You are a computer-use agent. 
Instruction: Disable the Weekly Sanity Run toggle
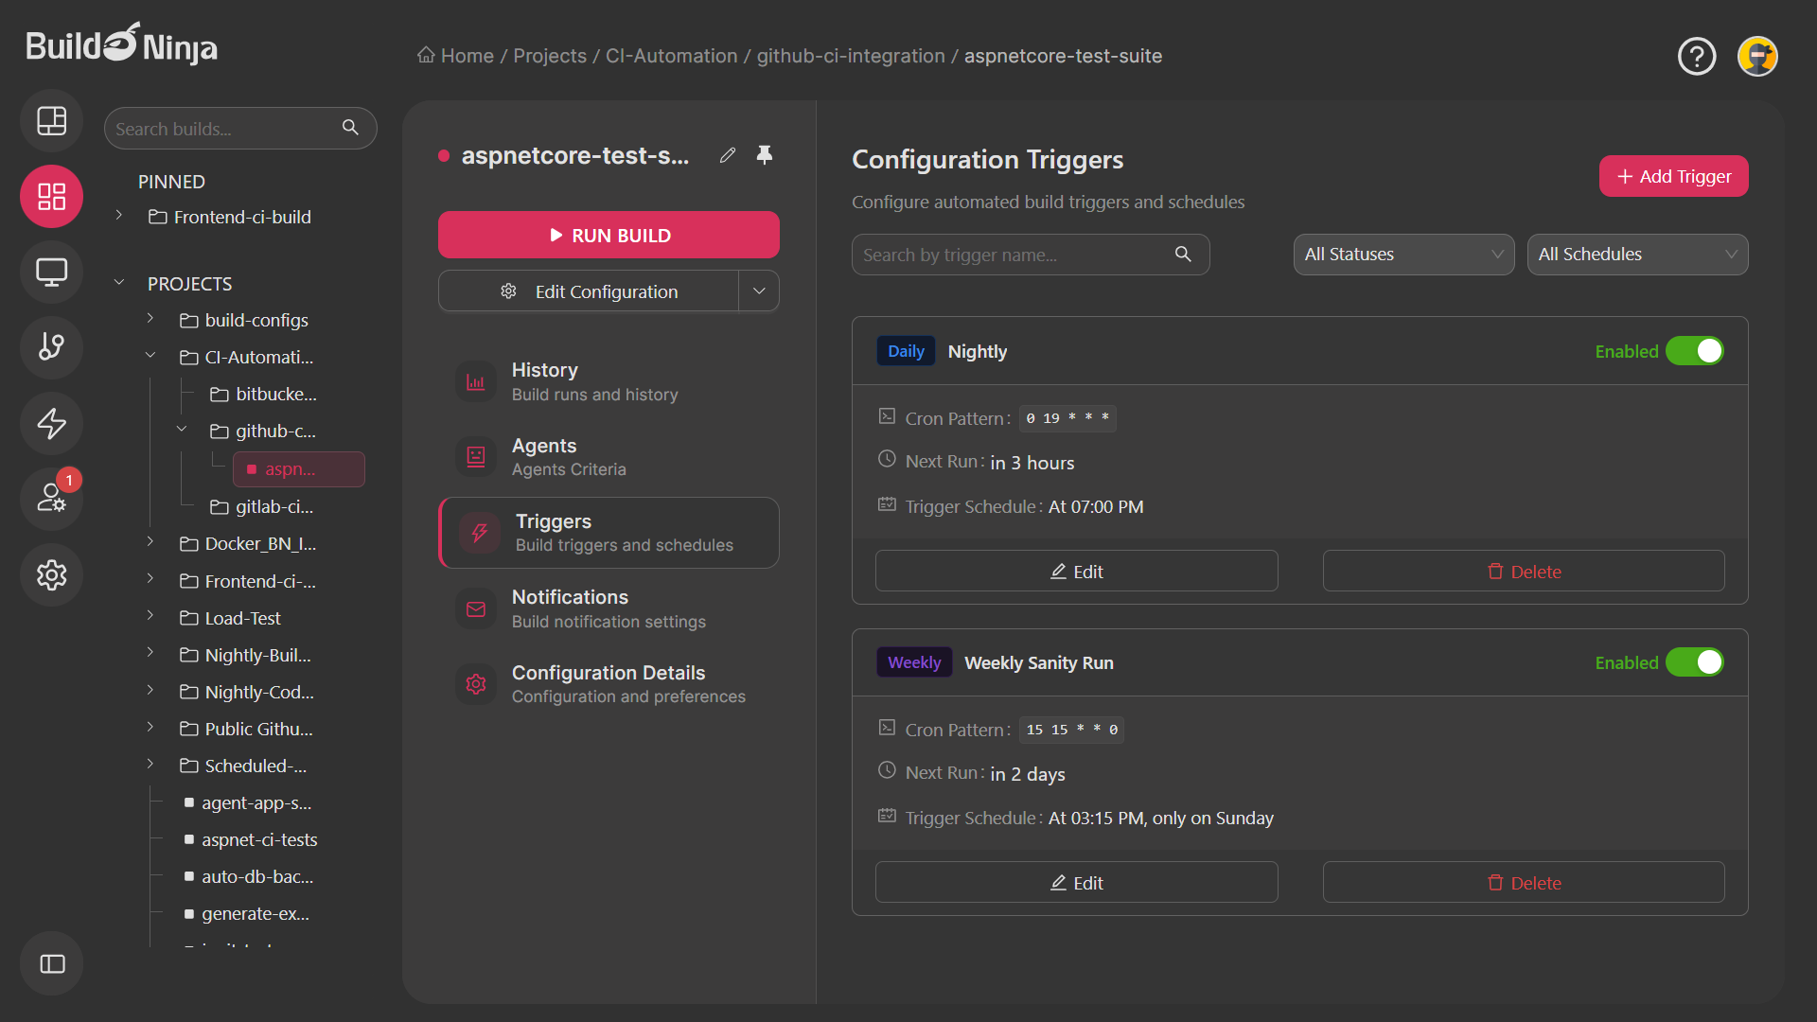1694,662
